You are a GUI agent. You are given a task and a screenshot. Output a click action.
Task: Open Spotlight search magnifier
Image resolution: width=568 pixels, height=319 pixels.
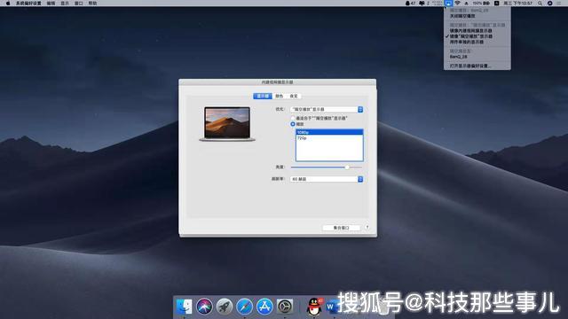click(x=540, y=3)
